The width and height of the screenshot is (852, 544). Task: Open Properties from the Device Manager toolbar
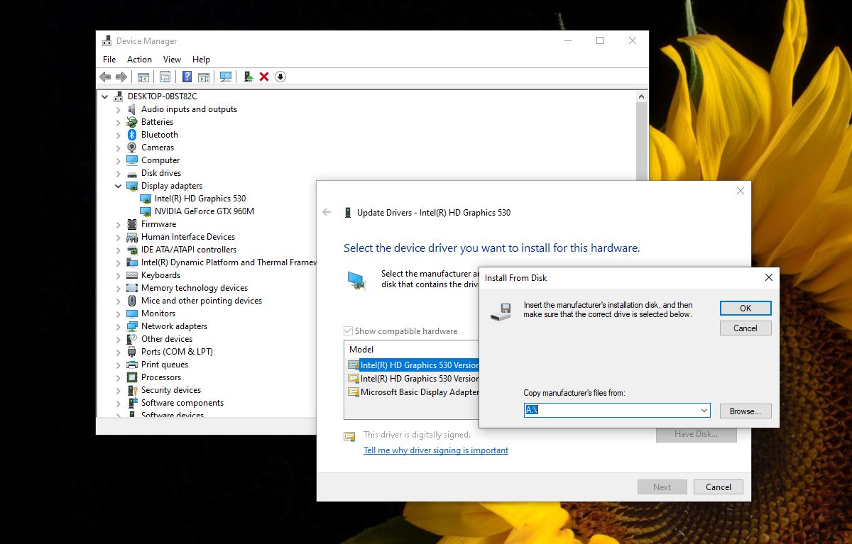click(x=165, y=77)
